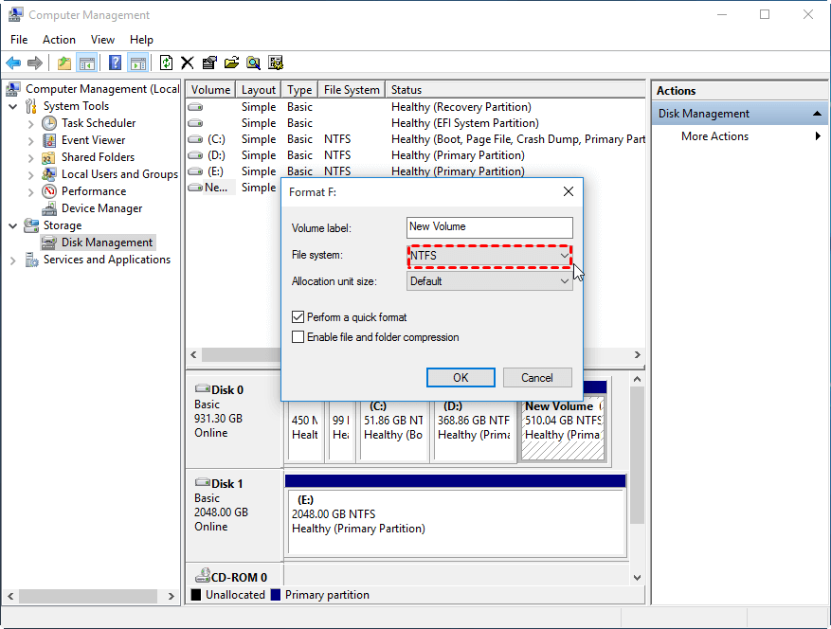Viewport: 831px width, 629px height.
Task: Open MMC Help
Action: point(114,63)
